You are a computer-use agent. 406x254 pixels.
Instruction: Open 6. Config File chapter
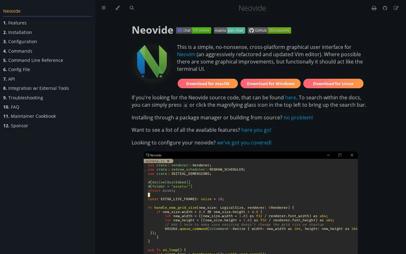point(16,70)
